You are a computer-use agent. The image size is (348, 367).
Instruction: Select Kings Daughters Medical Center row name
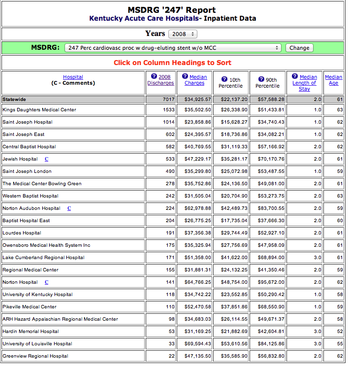(x=39, y=109)
